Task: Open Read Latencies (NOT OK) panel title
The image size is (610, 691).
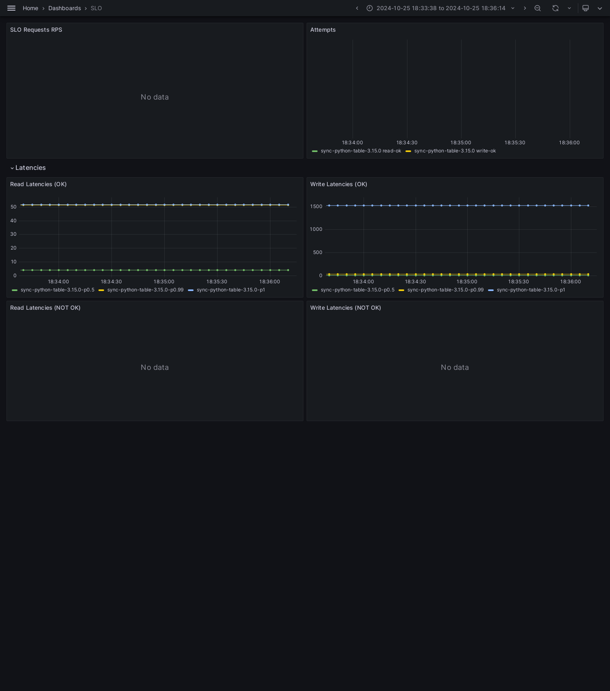Action: tap(45, 308)
